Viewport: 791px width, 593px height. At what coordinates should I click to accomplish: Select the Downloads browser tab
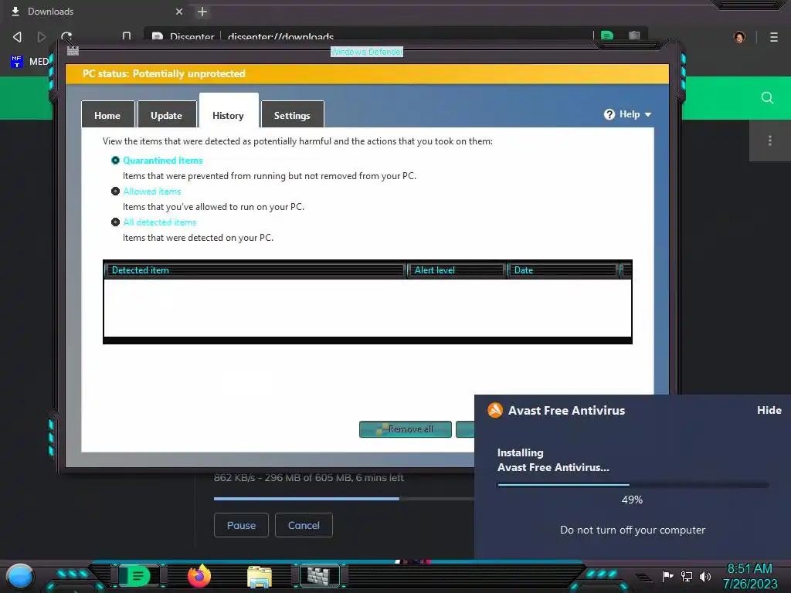coord(95,12)
